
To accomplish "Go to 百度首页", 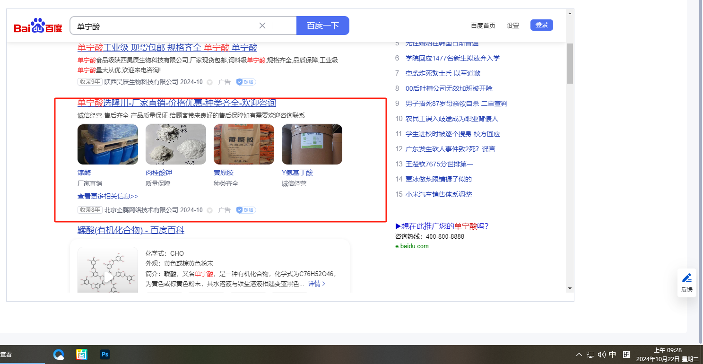I will click(x=483, y=26).
